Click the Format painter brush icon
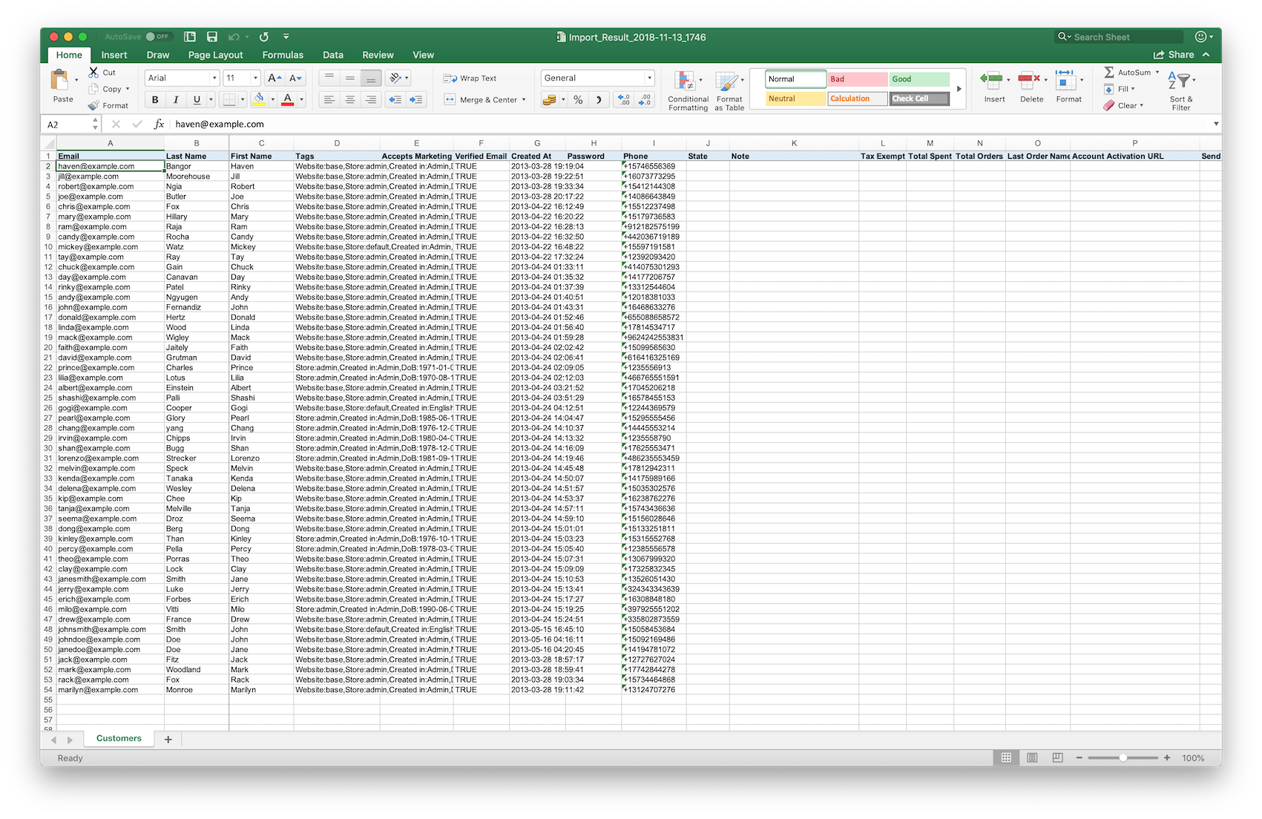 click(93, 105)
